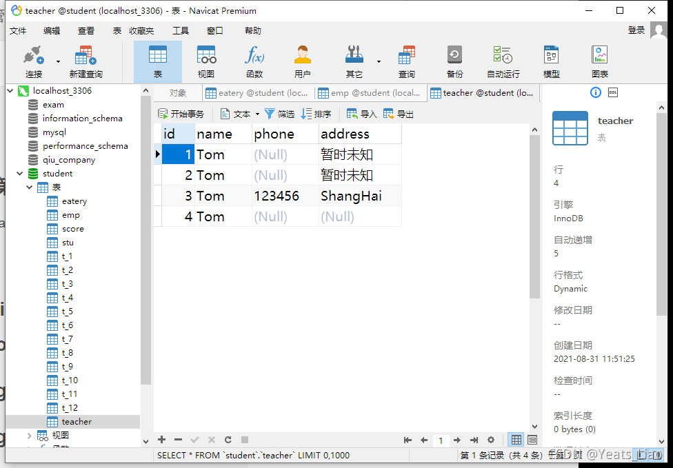This screenshot has height=468, width=673.
Task: Open the Function (函数) toolbar icon
Action: point(254,62)
